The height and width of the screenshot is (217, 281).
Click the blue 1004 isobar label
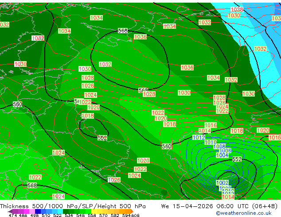pyautogui.click(x=222, y=155)
